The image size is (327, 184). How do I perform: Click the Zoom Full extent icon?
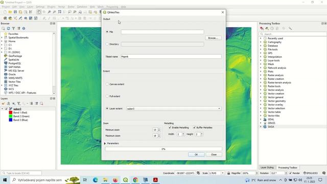point(60,12)
